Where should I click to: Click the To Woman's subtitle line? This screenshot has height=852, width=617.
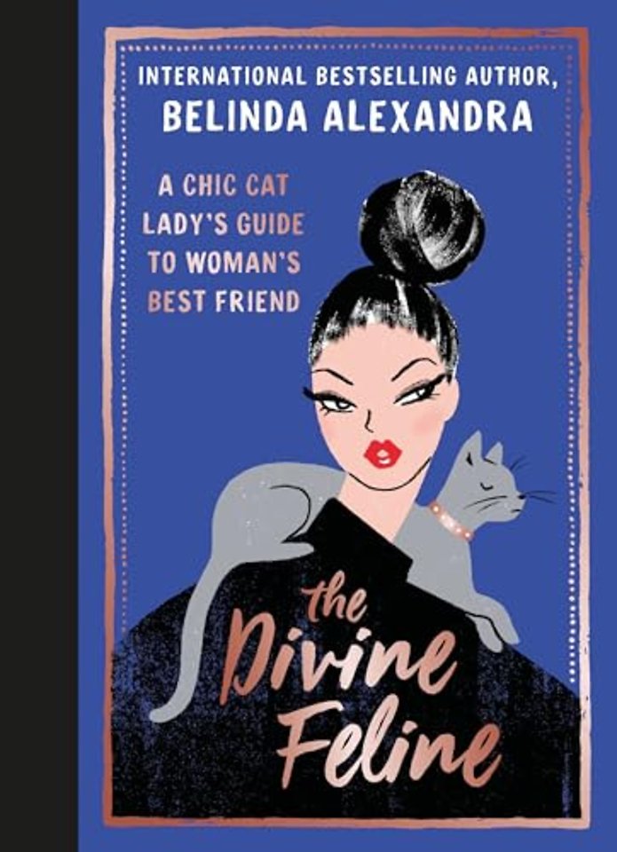coord(224,263)
